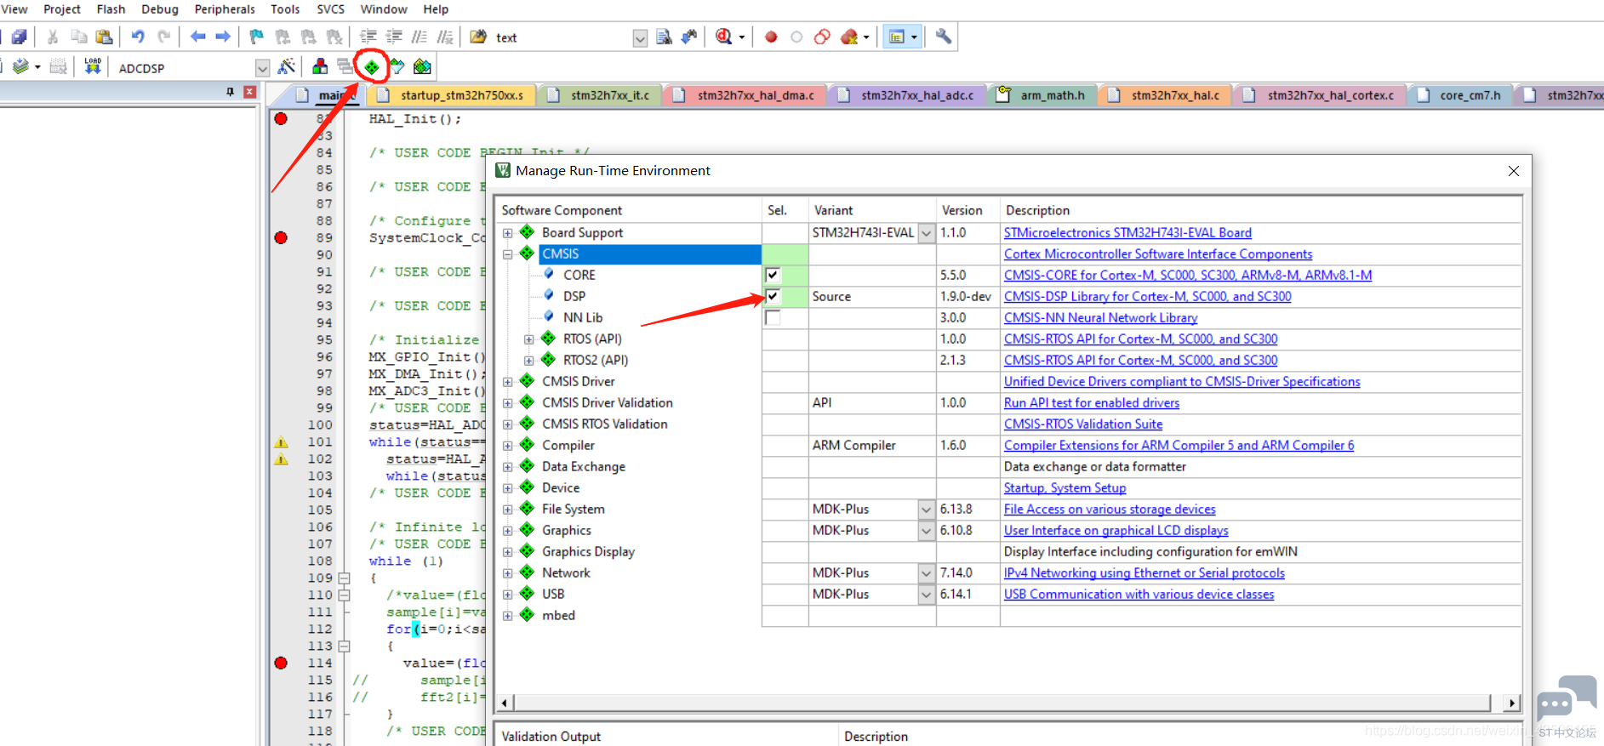Image resolution: width=1604 pixels, height=746 pixels.
Task: Open the File System MDK-Plus variant dropdown
Action: 927,510
